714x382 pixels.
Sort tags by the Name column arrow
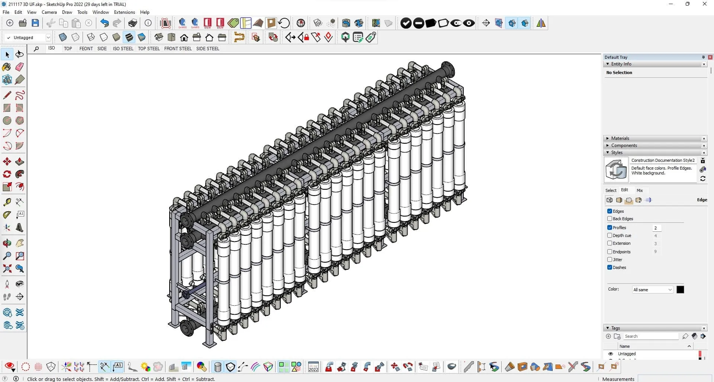pos(689,346)
